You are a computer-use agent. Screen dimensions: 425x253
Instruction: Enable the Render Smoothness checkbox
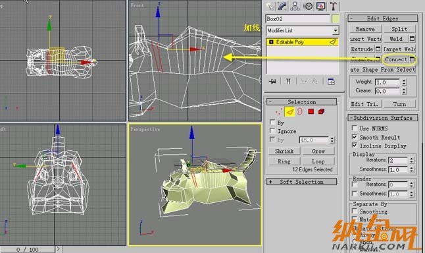pyautogui.click(x=354, y=194)
